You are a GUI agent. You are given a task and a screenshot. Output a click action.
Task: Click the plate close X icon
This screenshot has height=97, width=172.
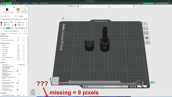pos(145,24)
